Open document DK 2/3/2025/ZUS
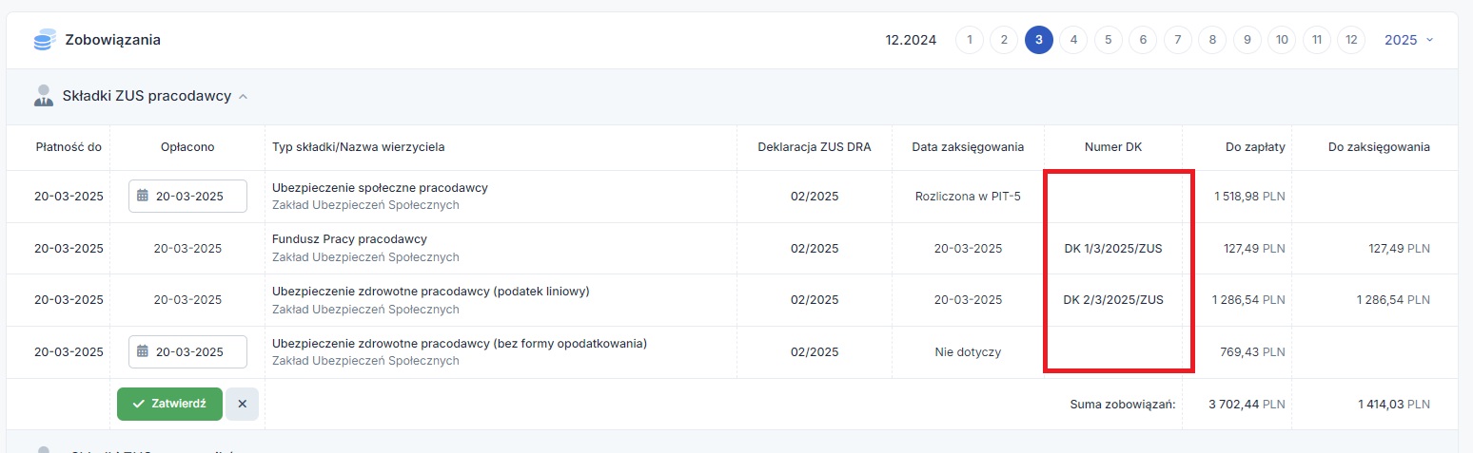 click(x=1113, y=300)
